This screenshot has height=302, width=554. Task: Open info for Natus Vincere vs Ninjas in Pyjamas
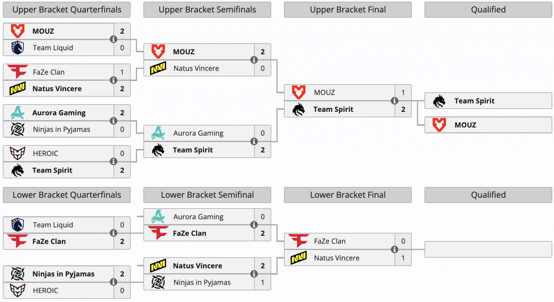254,274
